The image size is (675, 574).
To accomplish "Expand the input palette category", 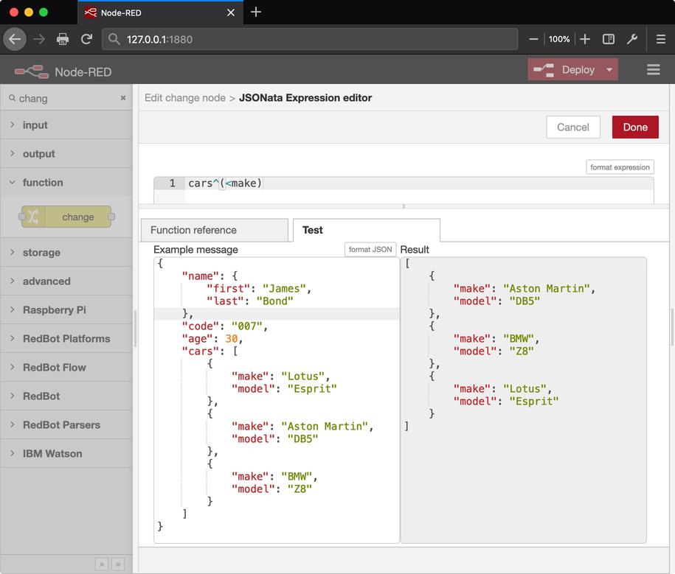I will (66, 125).
